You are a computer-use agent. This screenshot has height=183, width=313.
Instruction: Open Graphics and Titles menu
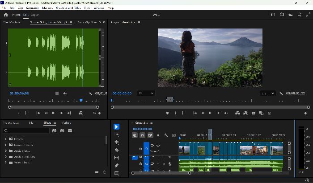point(68,8)
